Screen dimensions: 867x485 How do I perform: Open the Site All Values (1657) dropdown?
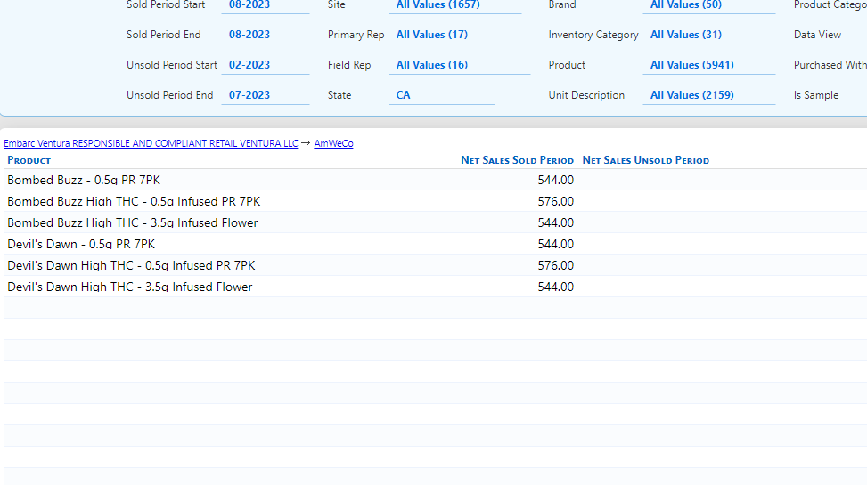click(454, 5)
